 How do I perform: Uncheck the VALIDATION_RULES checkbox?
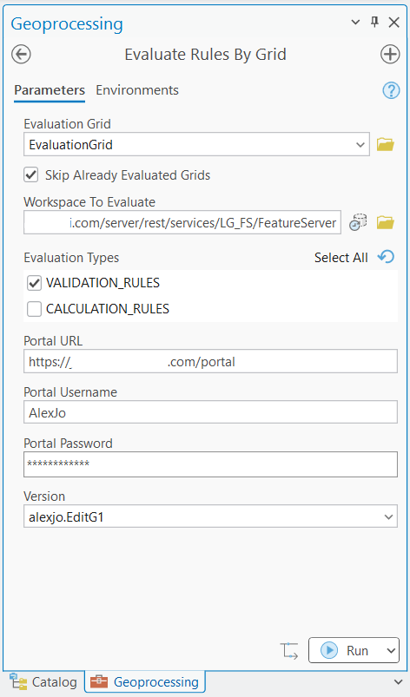[x=34, y=283]
